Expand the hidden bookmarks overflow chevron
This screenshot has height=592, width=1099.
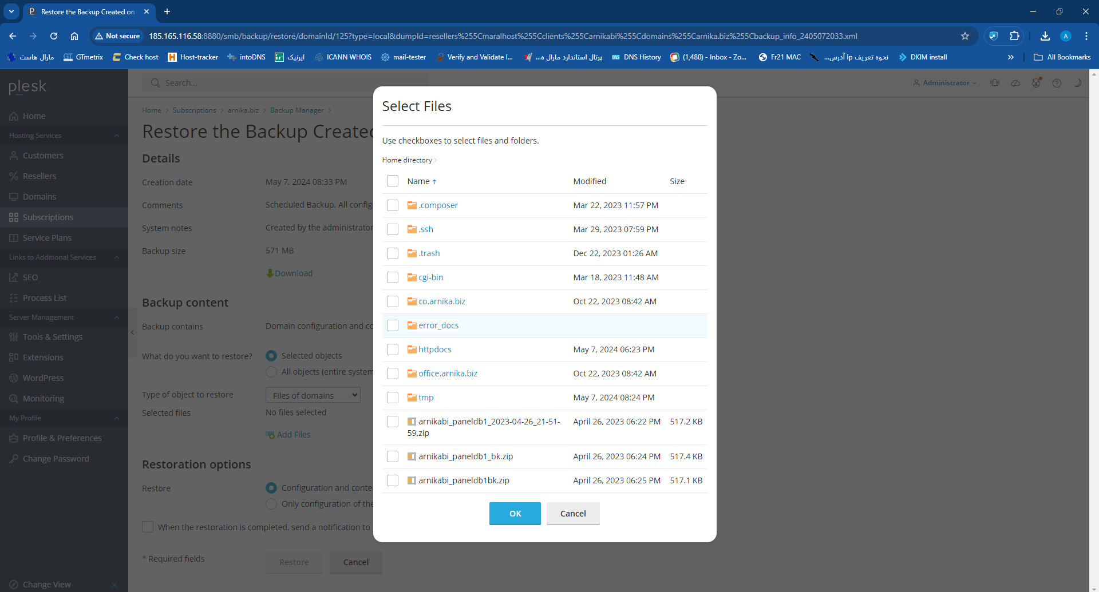click(1010, 57)
